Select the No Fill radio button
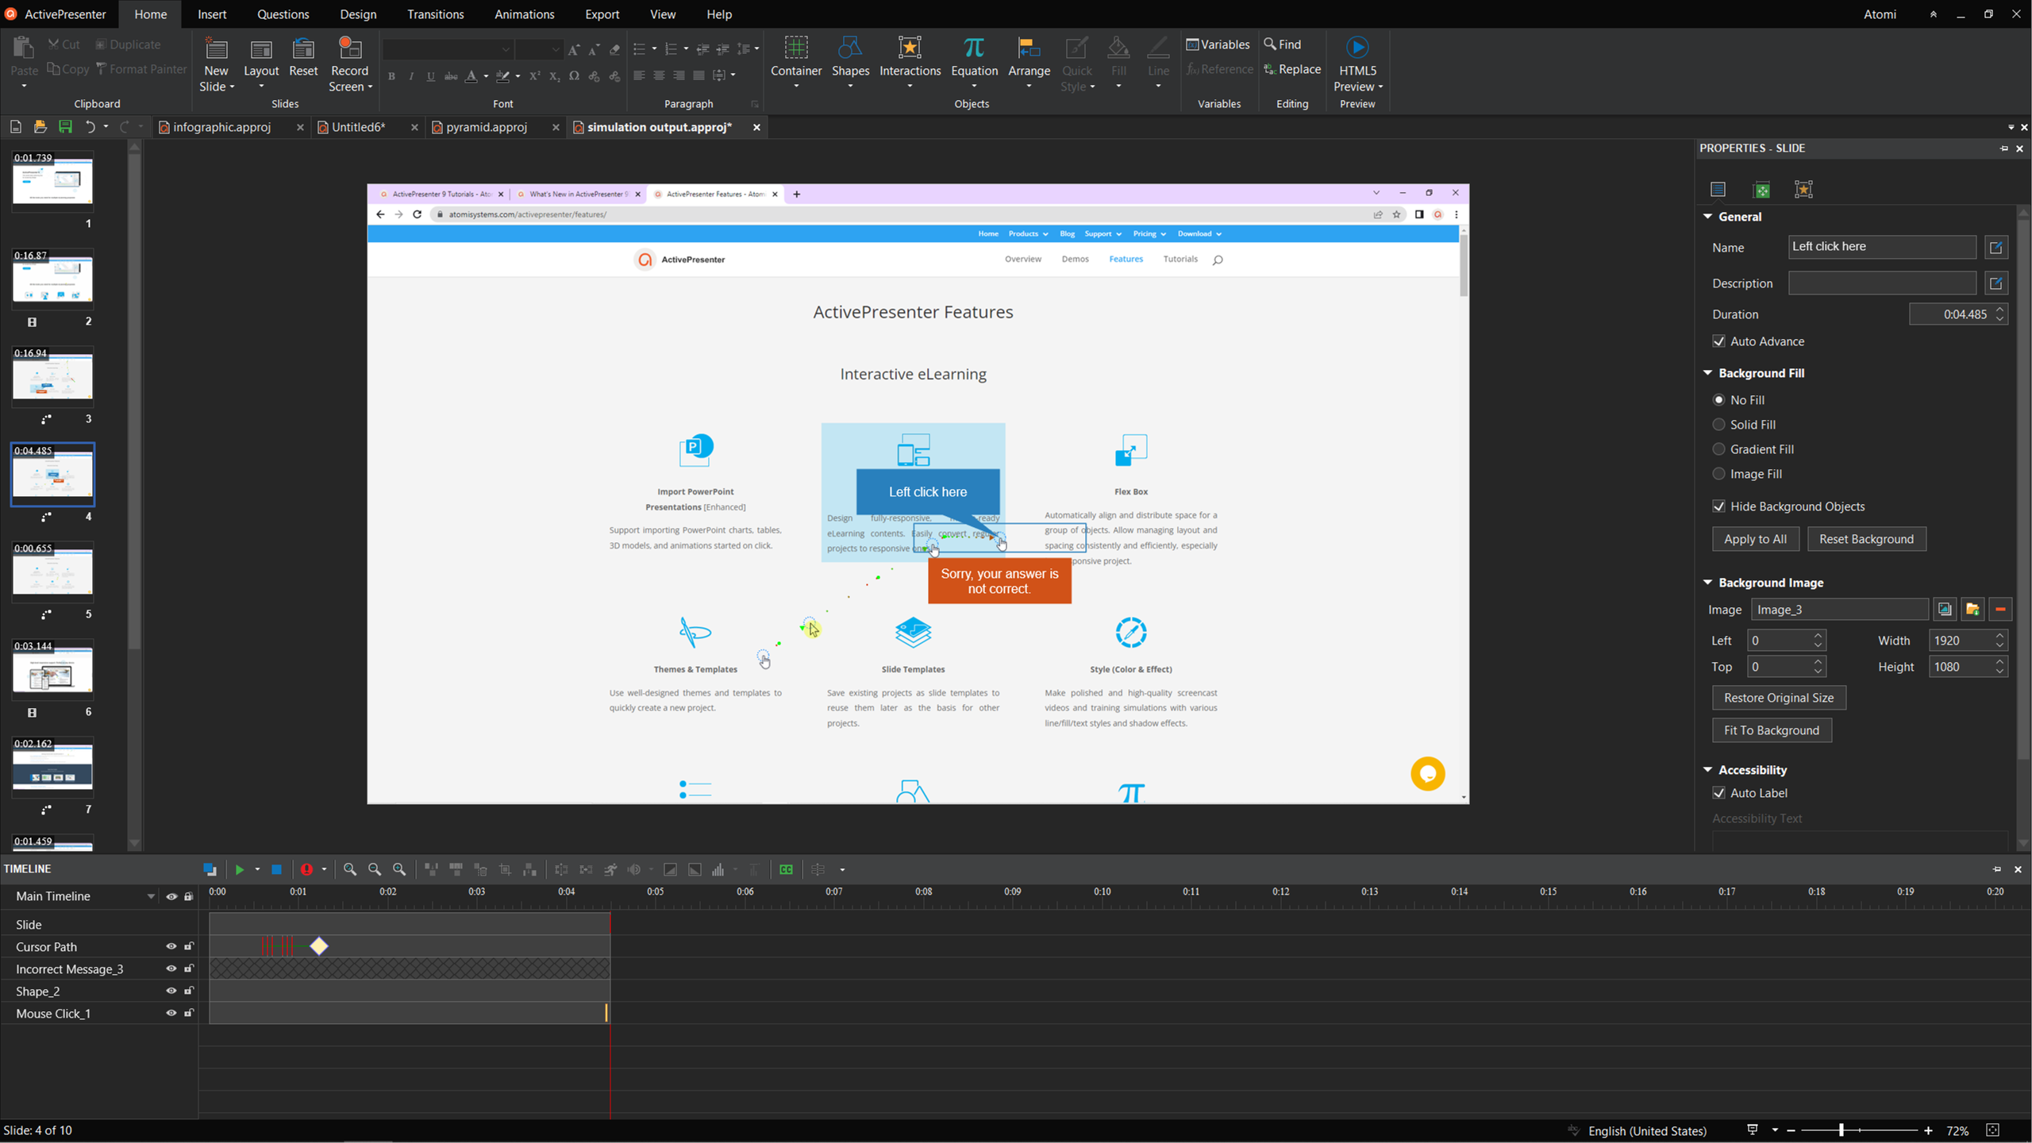The width and height of the screenshot is (2032, 1143). click(x=1719, y=400)
